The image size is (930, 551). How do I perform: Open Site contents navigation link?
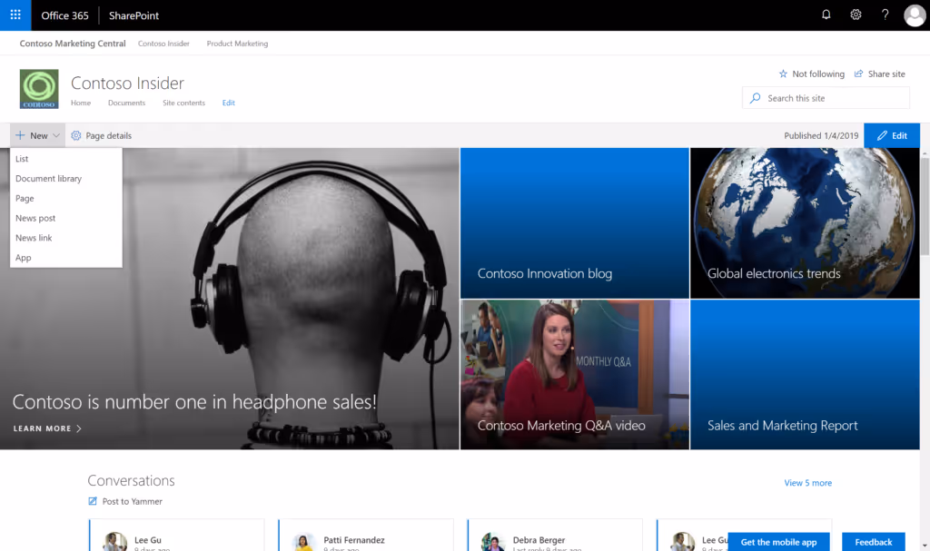pyautogui.click(x=183, y=103)
